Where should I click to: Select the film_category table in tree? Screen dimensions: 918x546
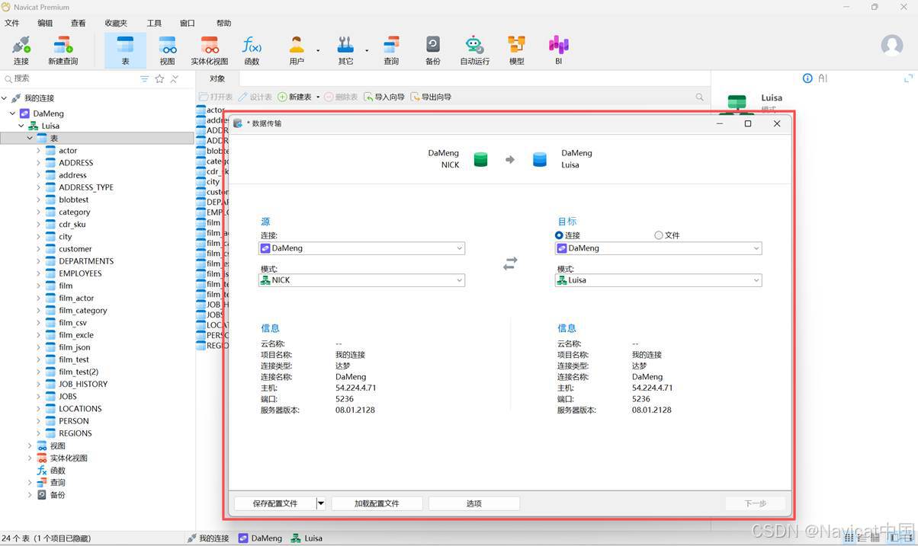(x=83, y=311)
